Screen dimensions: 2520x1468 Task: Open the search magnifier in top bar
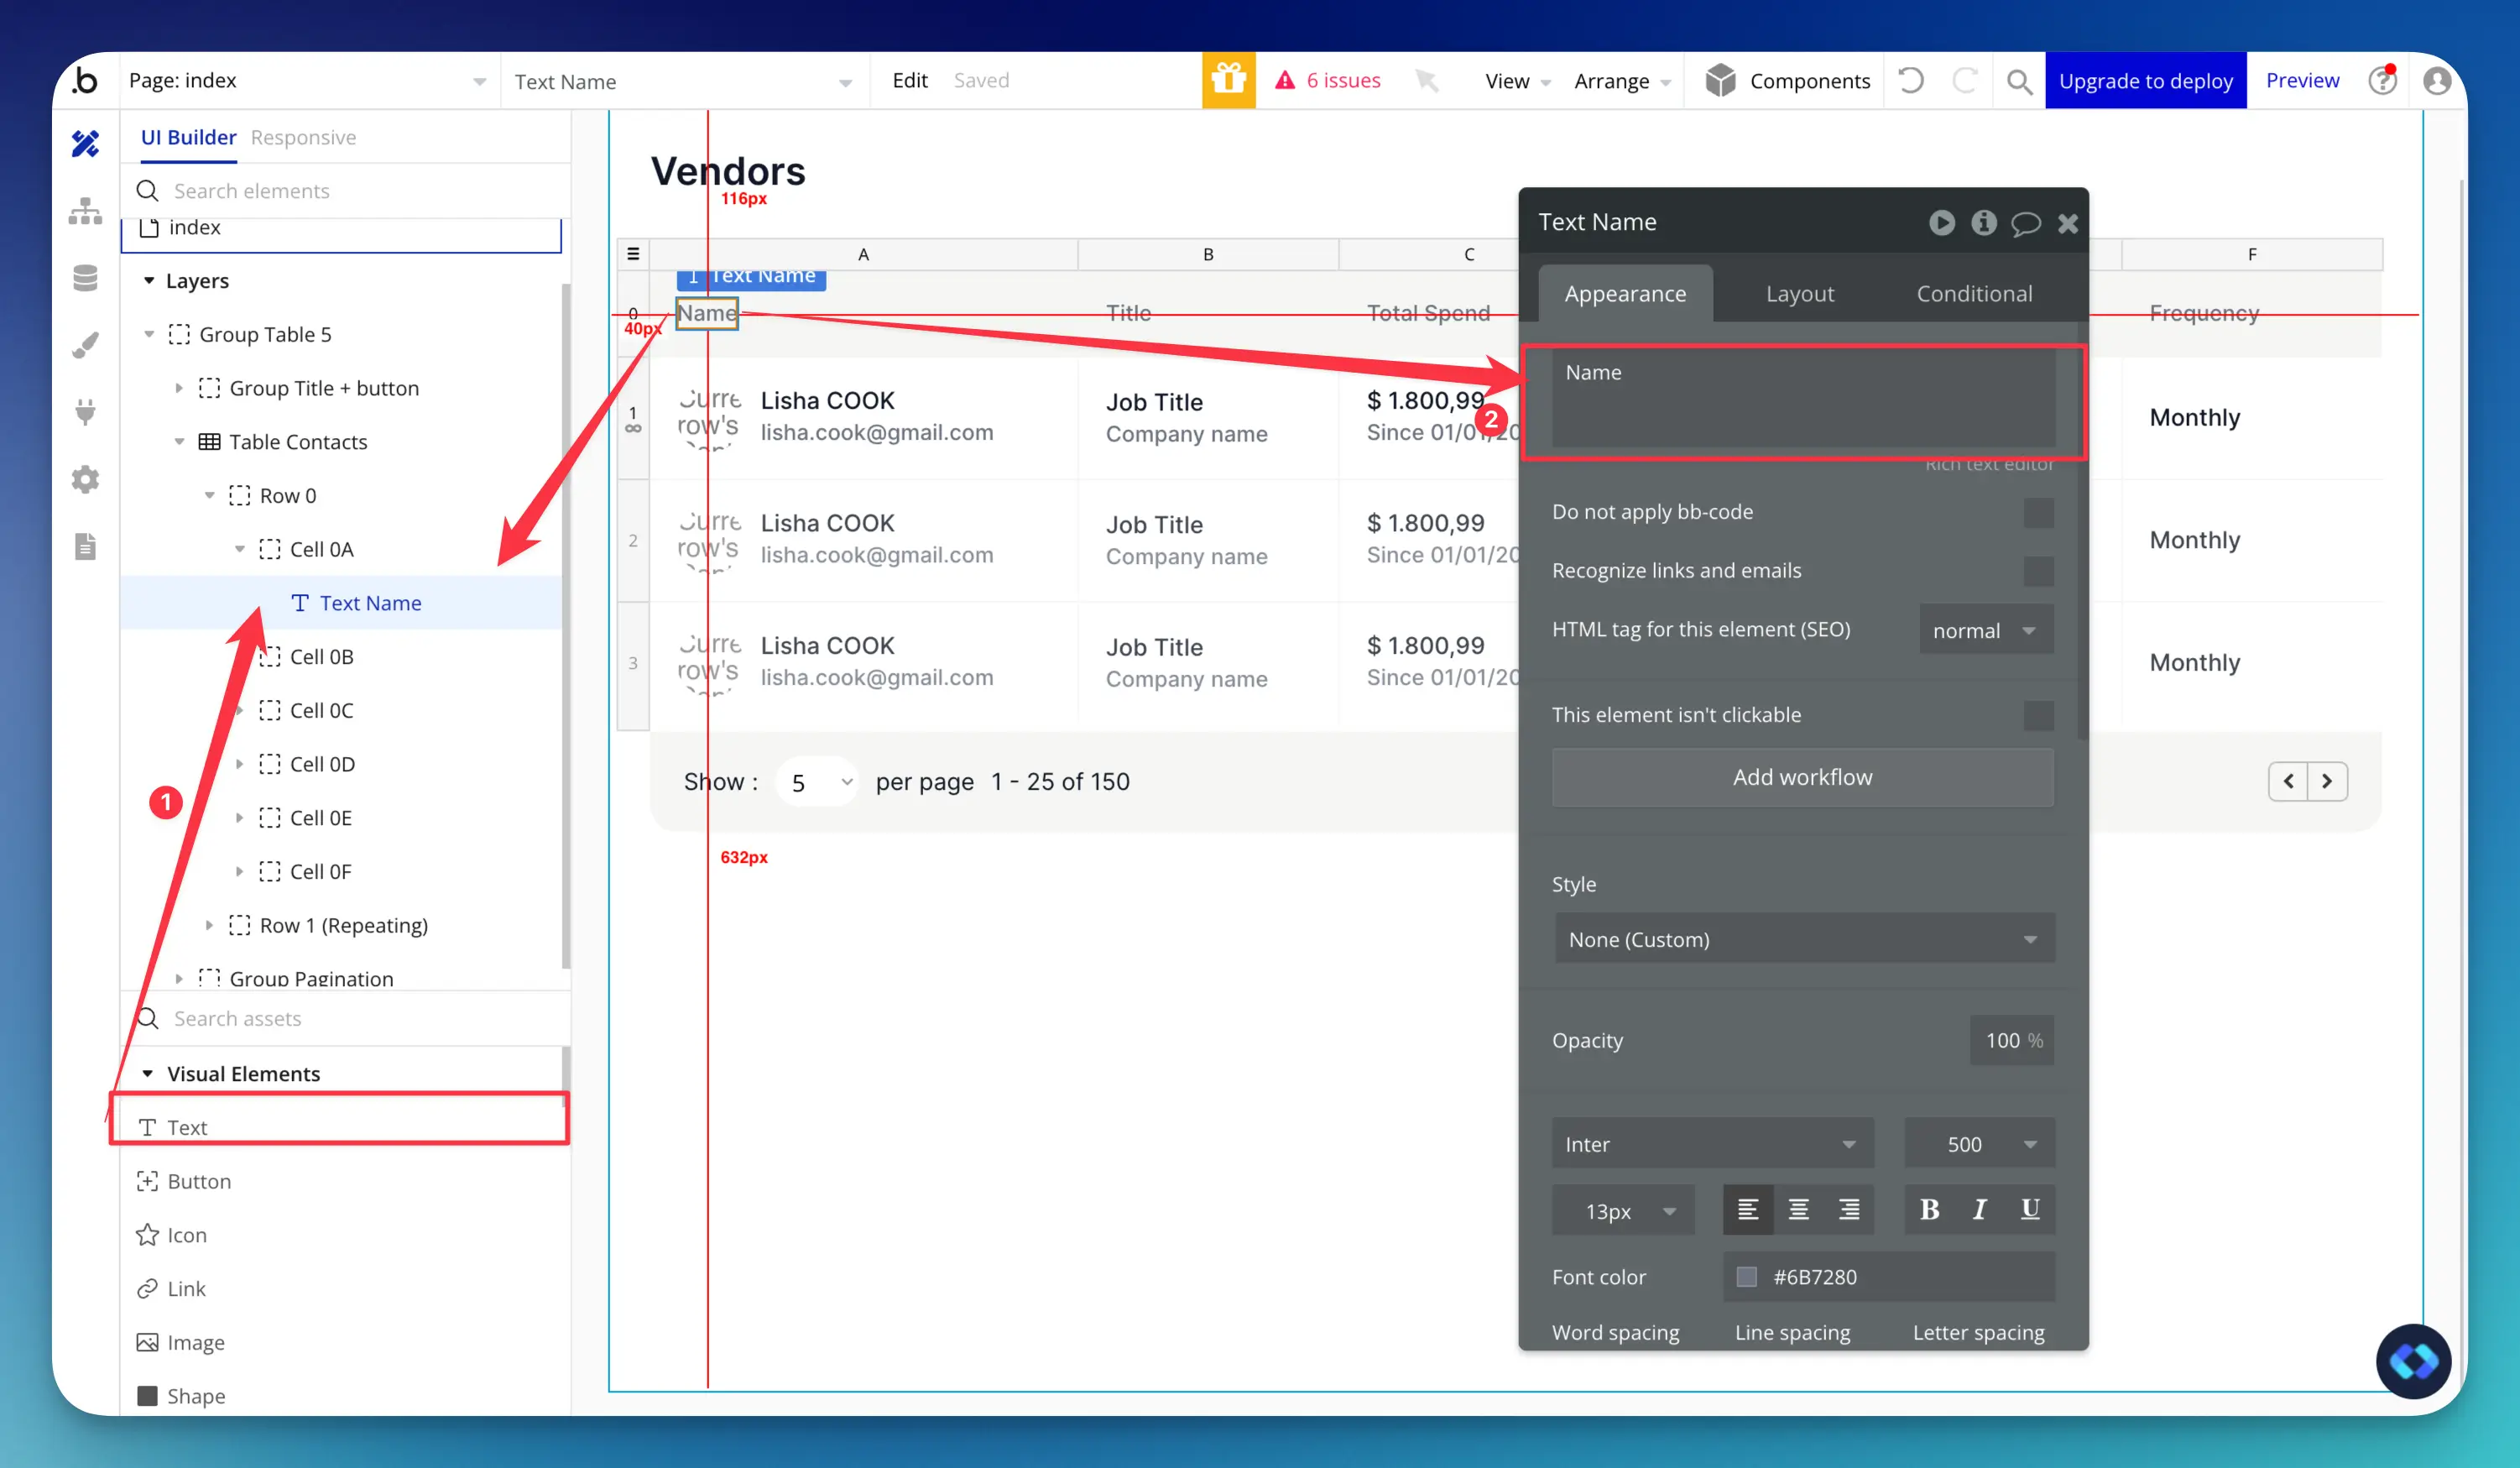pos(2019,81)
